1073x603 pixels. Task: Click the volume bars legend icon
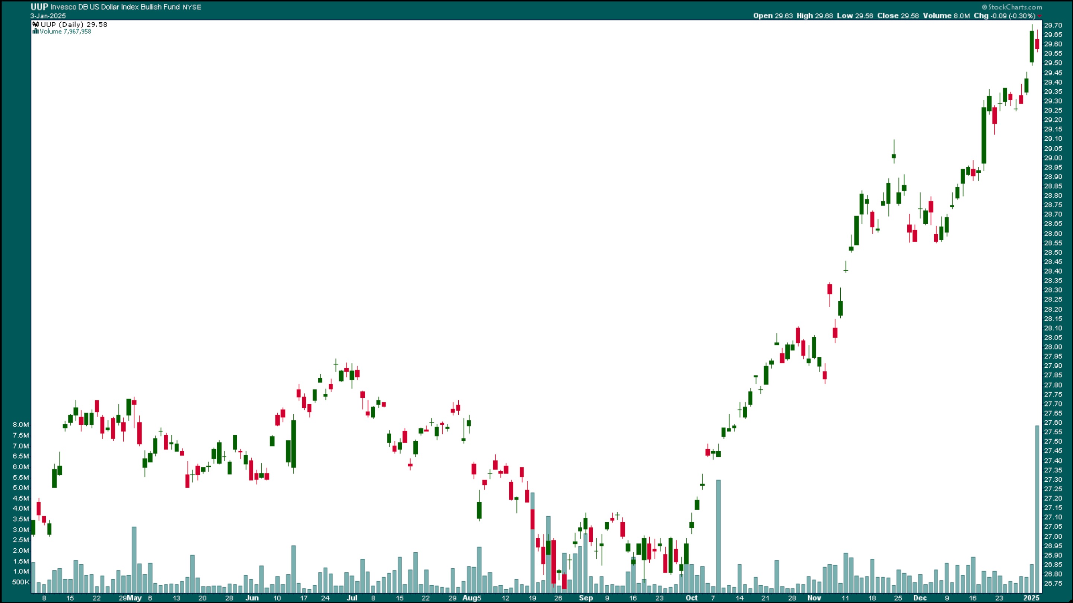36,32
